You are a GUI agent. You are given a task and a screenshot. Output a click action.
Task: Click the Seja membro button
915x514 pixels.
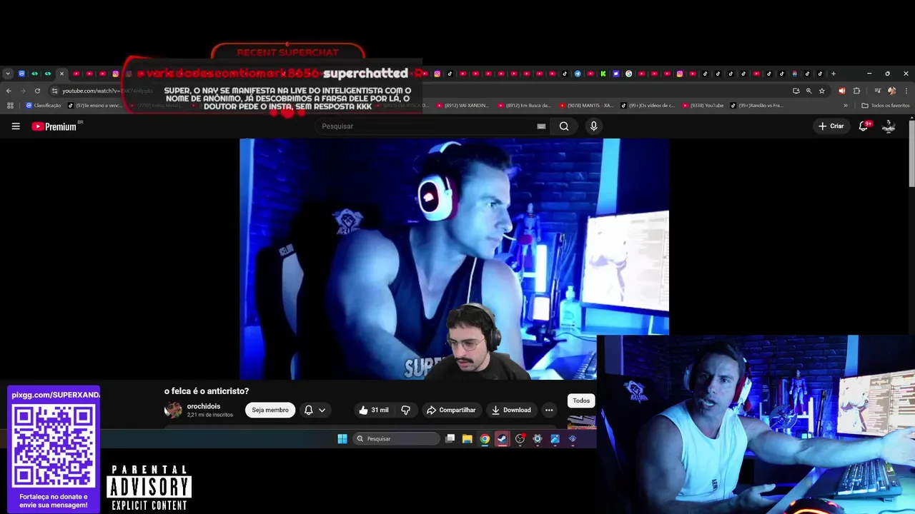point(270,410)
